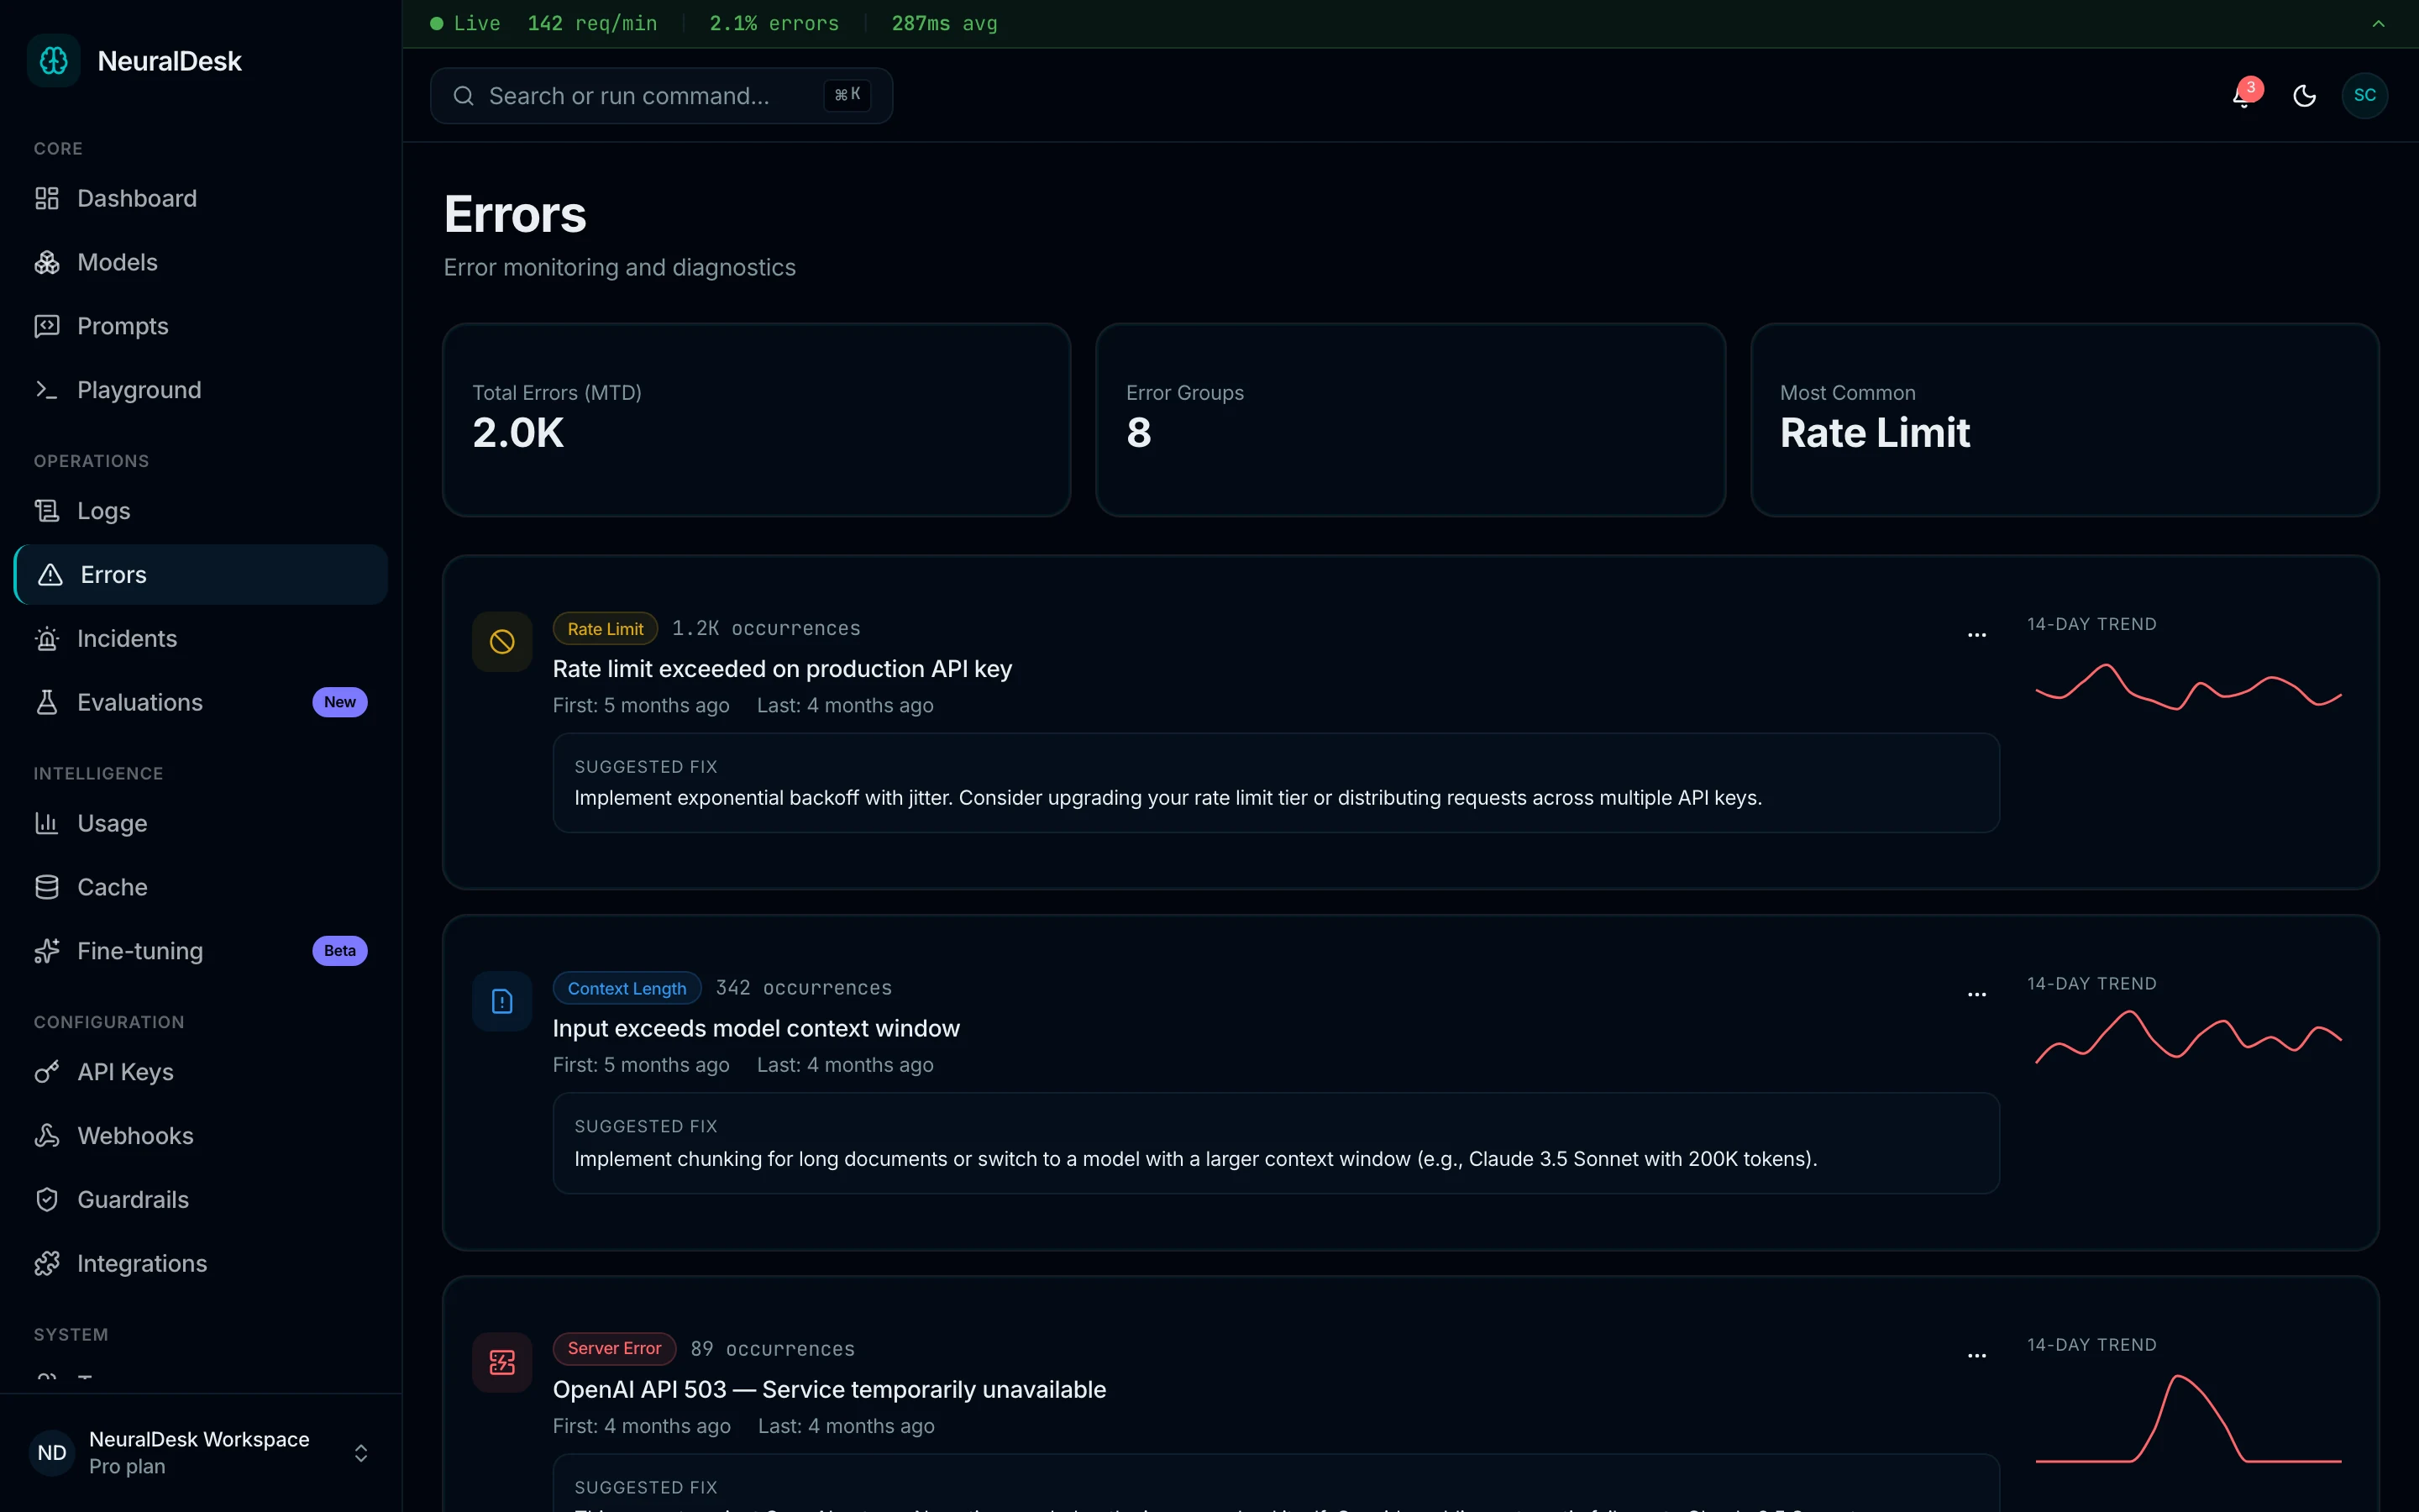Image resolution: width=2419 pixels, height=1512 pixels.
Task: Click the 142 req/min status text
Action: tap(593, 24)
